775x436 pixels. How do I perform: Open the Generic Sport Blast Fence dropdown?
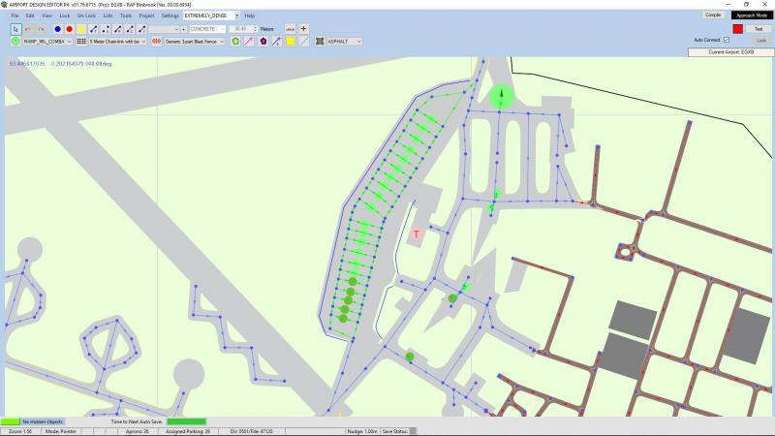(x=222, y=42)
